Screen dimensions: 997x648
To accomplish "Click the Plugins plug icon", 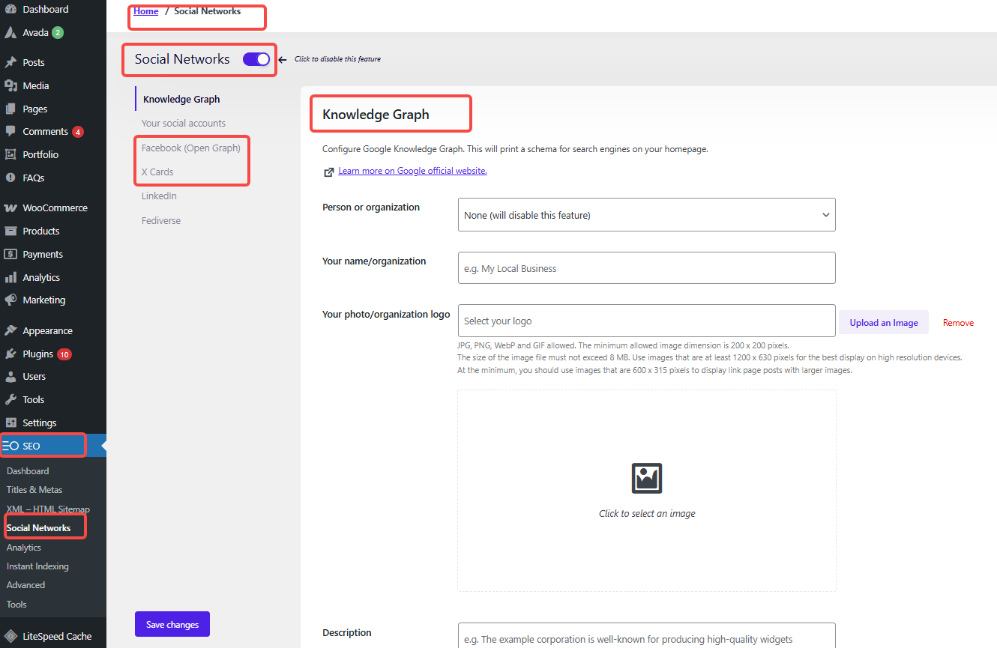I will [x=10, y=354].
